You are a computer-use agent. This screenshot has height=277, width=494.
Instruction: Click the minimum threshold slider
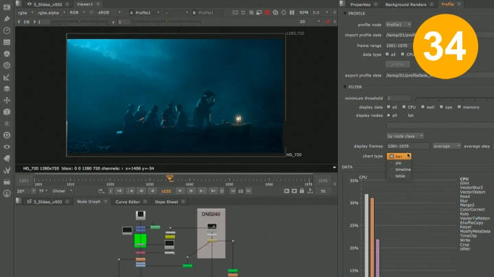pos(454,98)
